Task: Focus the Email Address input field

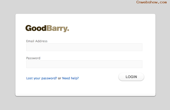Action: tap(84, 47)
